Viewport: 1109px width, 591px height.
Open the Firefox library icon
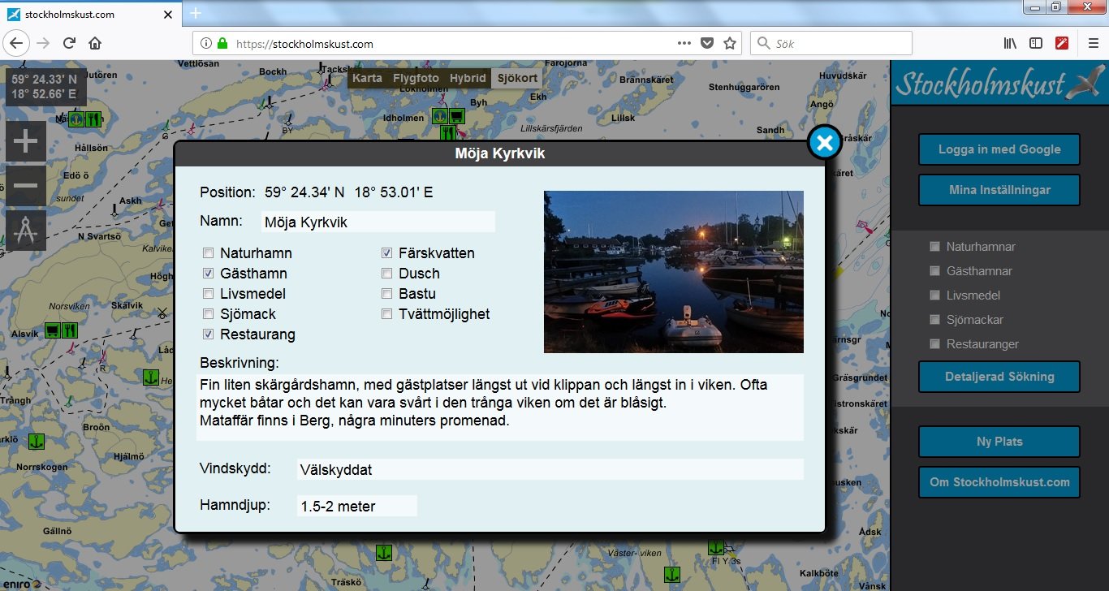point(1010,43)
